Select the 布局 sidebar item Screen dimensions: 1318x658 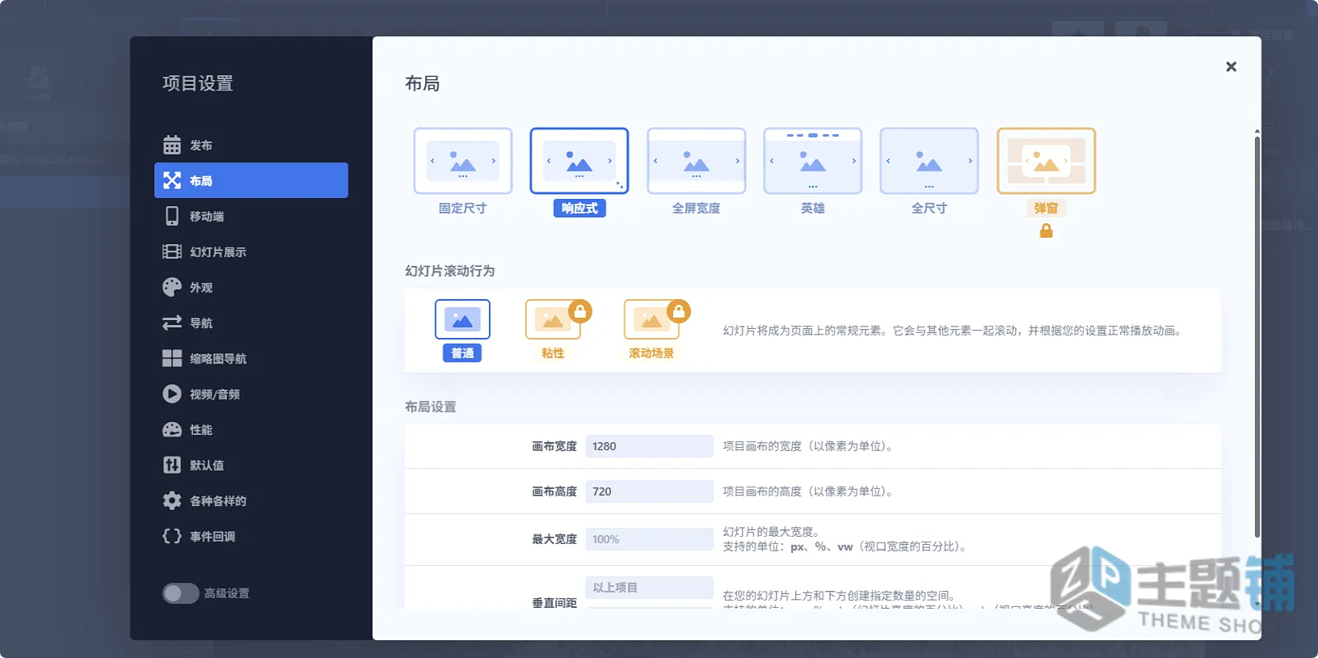251,180
